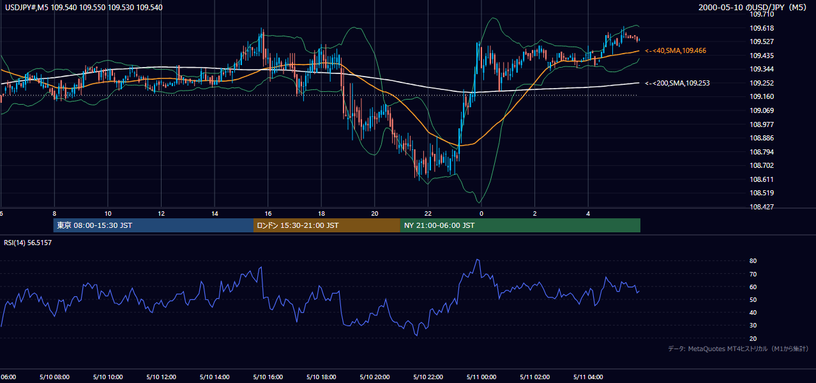Click price scale value 108.886

[762, 138]
